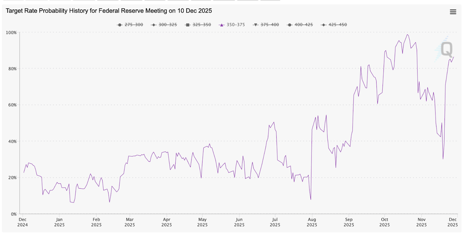Toggle the 325-350 legend label on
The image size is (463, 234).
pos(202,25)
